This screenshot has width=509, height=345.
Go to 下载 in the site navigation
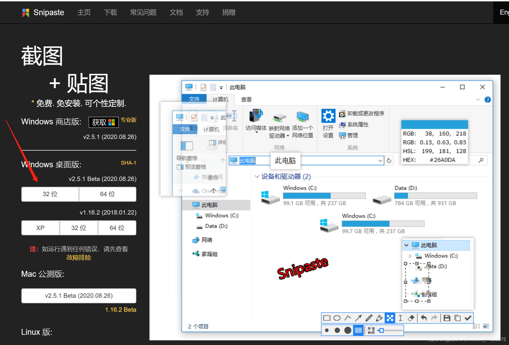(x=110, y=12)
